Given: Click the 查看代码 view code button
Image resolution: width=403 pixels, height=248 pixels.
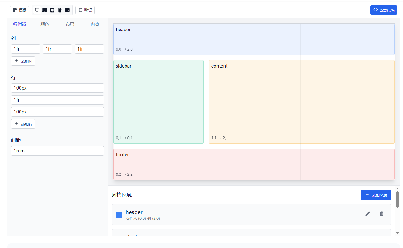Looking at the screenshot, I should click(x=383, y=10).
